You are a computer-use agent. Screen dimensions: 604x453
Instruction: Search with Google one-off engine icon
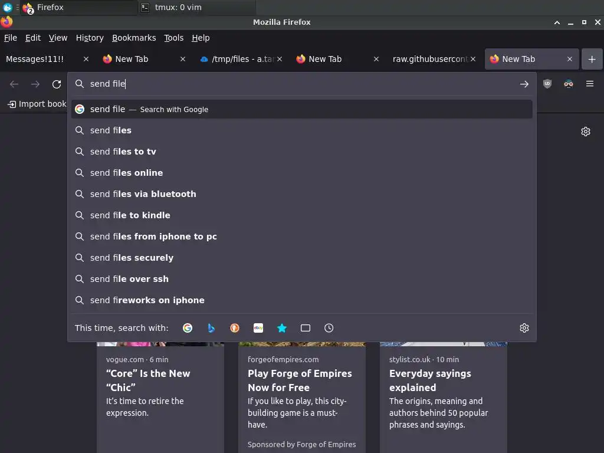188,328
